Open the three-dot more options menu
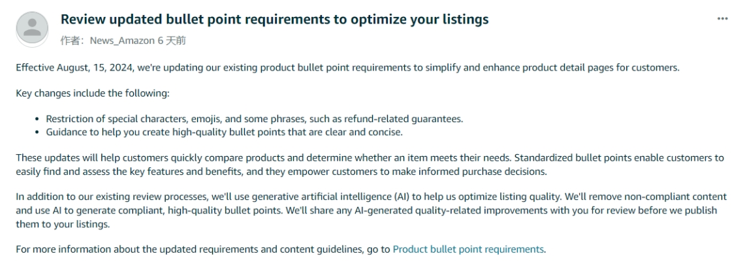This screenshot has width=743, height=269. (722, 19)
